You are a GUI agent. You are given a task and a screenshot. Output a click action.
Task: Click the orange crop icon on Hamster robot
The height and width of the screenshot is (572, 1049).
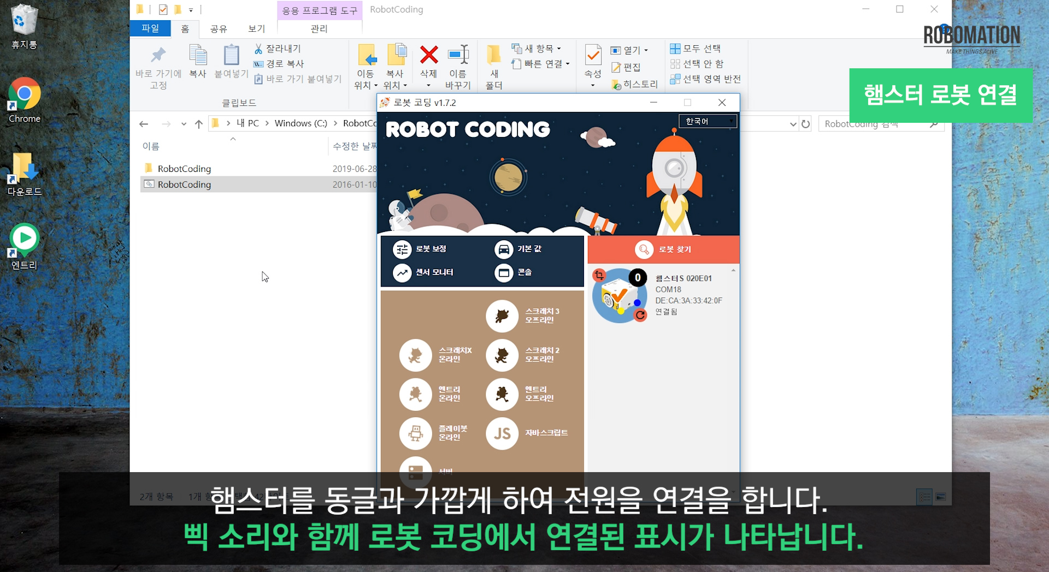click(x=599, y=275)
